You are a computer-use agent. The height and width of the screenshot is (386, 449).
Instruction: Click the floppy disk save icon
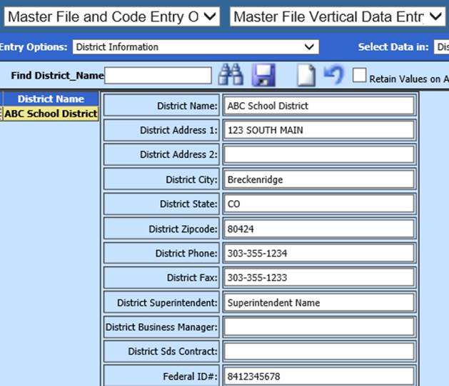(x=265, y=75)
